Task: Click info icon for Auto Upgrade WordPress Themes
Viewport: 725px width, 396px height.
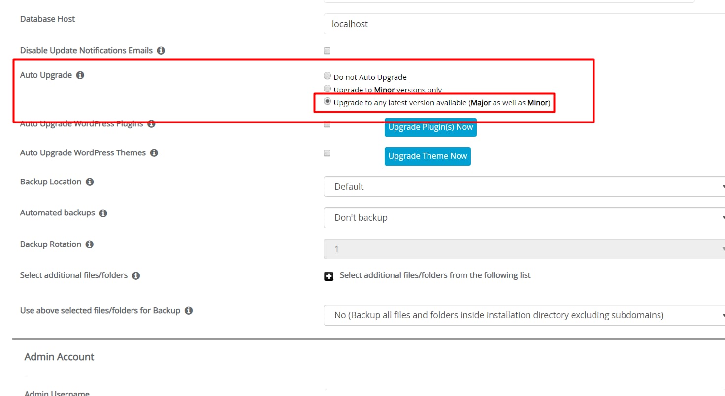Action: 154,153
